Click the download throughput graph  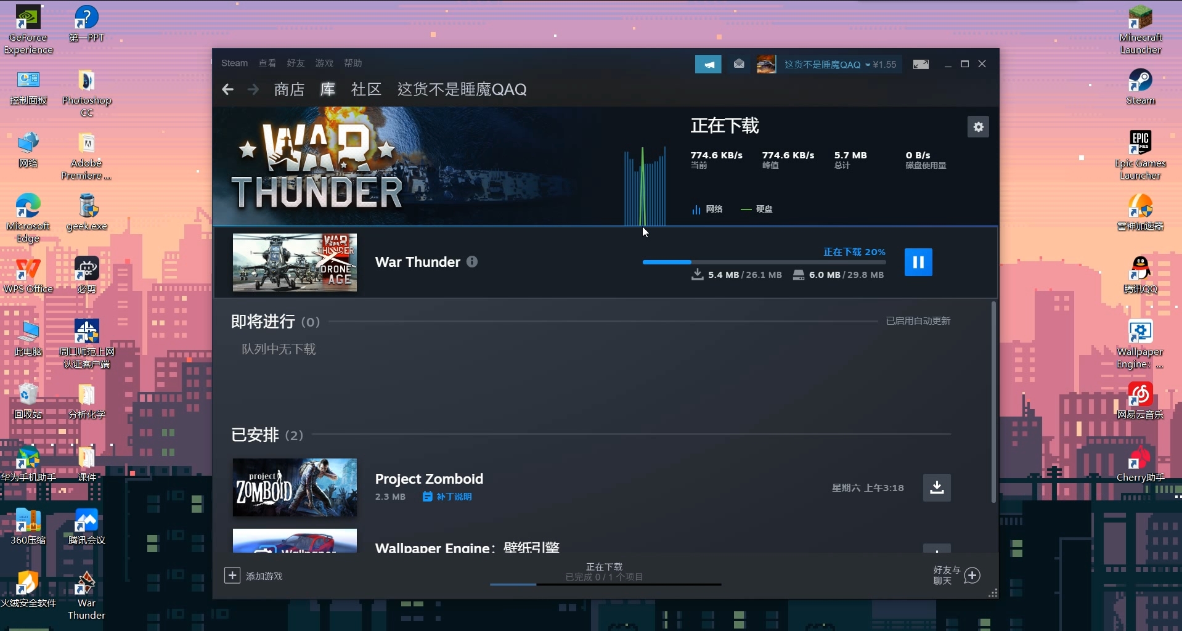tap(645, 186)
